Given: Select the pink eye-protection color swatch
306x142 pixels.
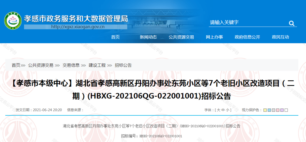Looking at the screenshot, I should click(278, 110).
